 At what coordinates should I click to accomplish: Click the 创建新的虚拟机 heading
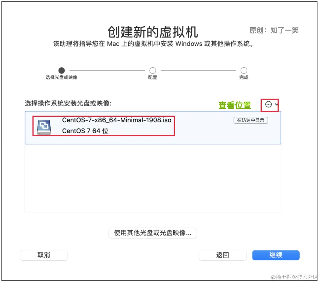coord(153,32)
